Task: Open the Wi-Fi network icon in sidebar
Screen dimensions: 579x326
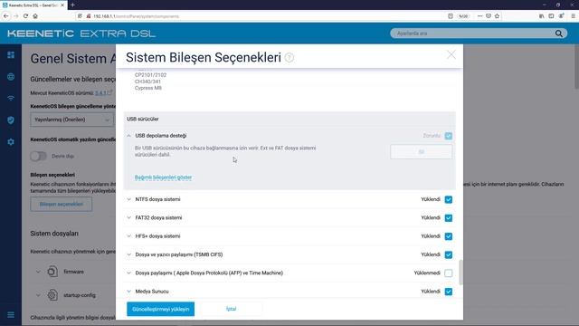Action: (x=11, y=99)
